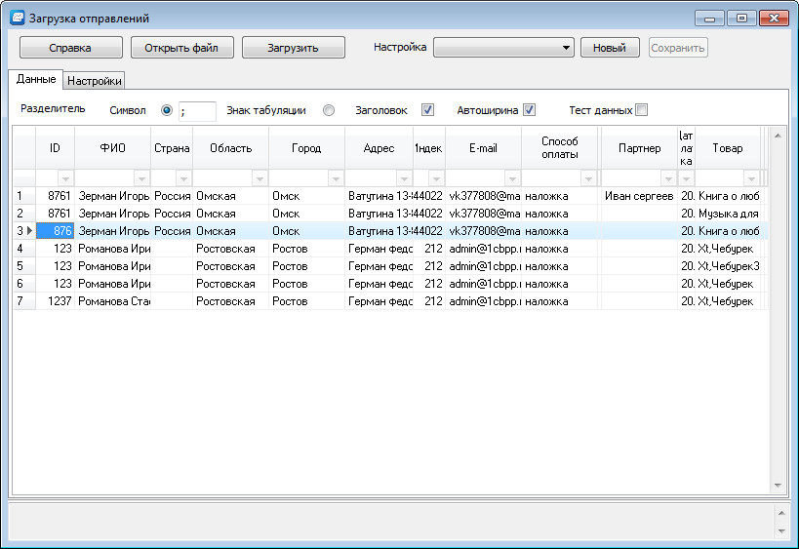799x549 pixels.
Task: Uncheck the Заголовок checkbox
Action: point(427,110)
